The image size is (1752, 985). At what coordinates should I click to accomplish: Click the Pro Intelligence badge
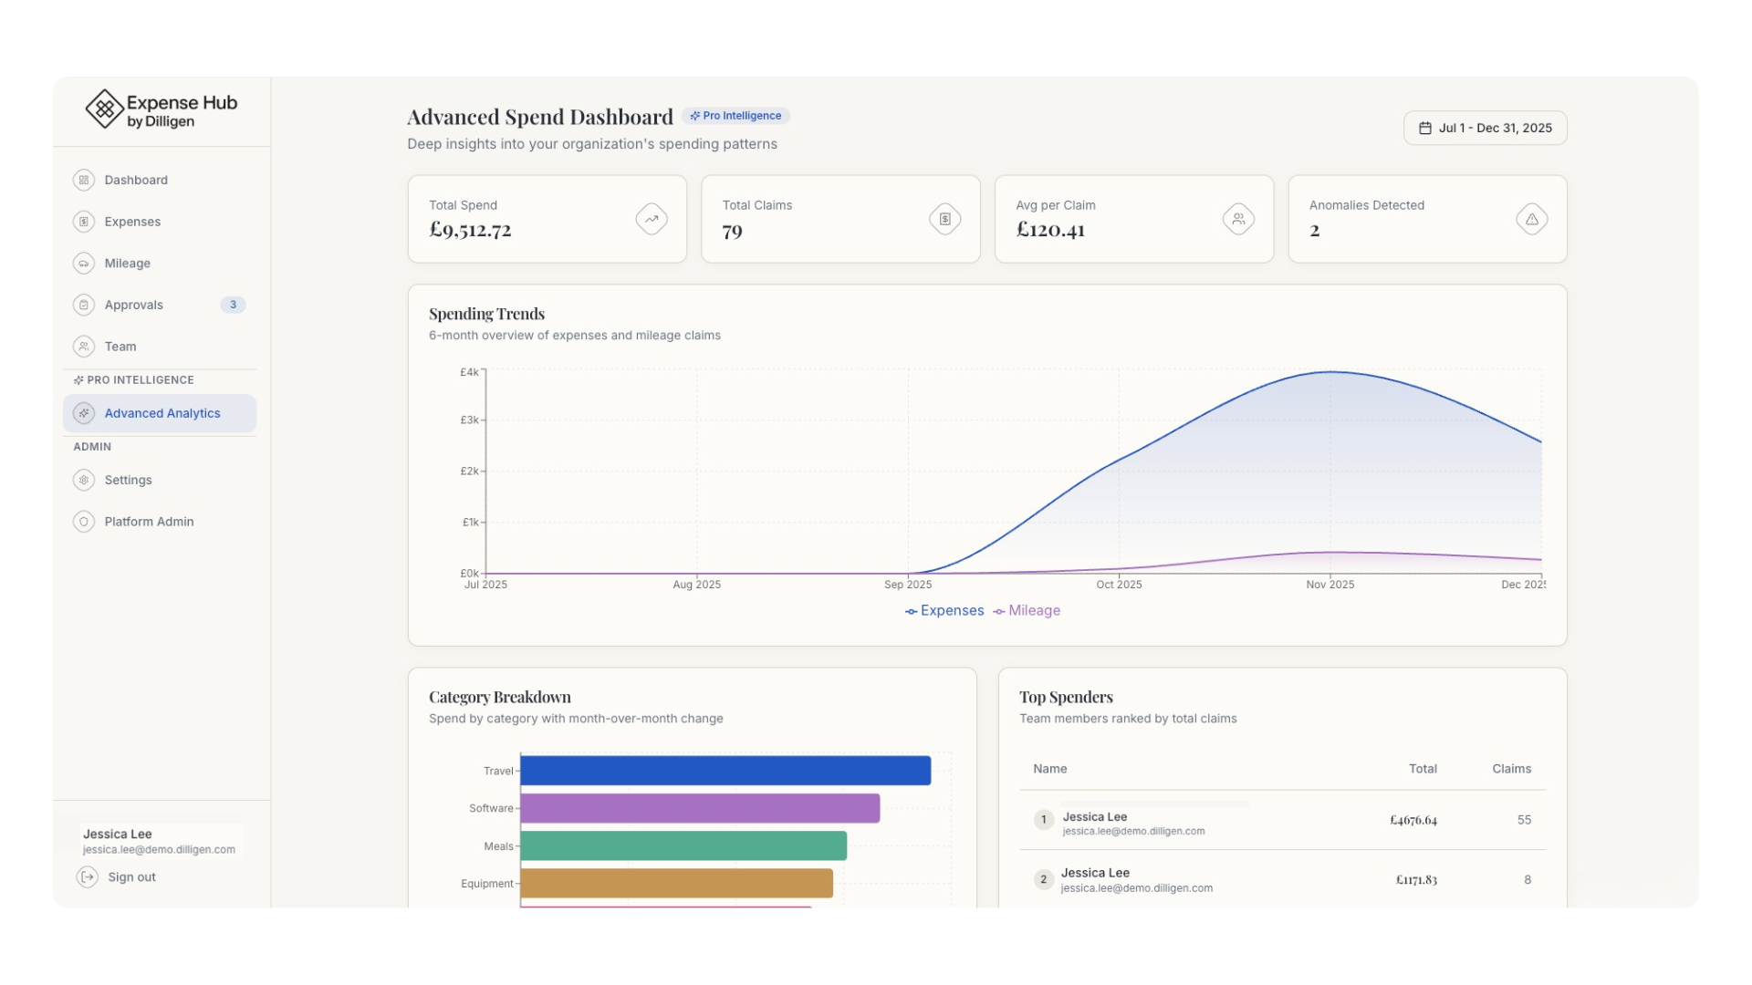point(735,116)
